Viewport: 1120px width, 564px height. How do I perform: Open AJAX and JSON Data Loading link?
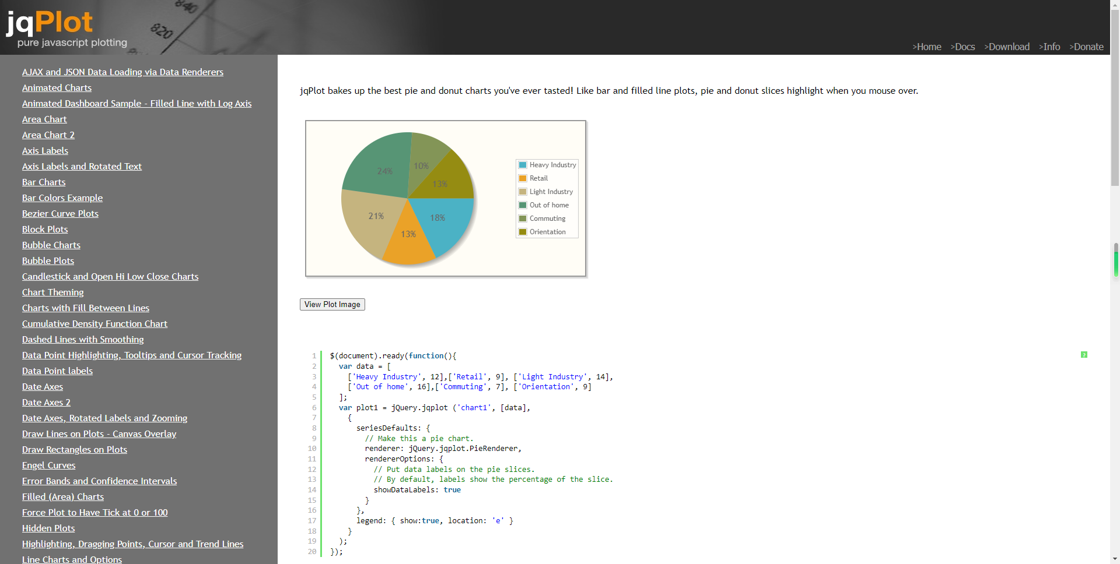[123, 72]
